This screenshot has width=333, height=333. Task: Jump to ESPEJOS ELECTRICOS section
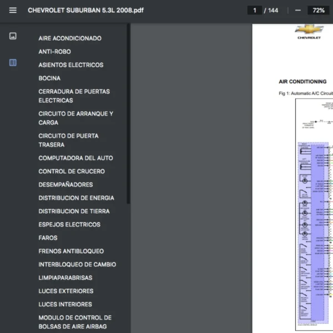pos(69,224)
